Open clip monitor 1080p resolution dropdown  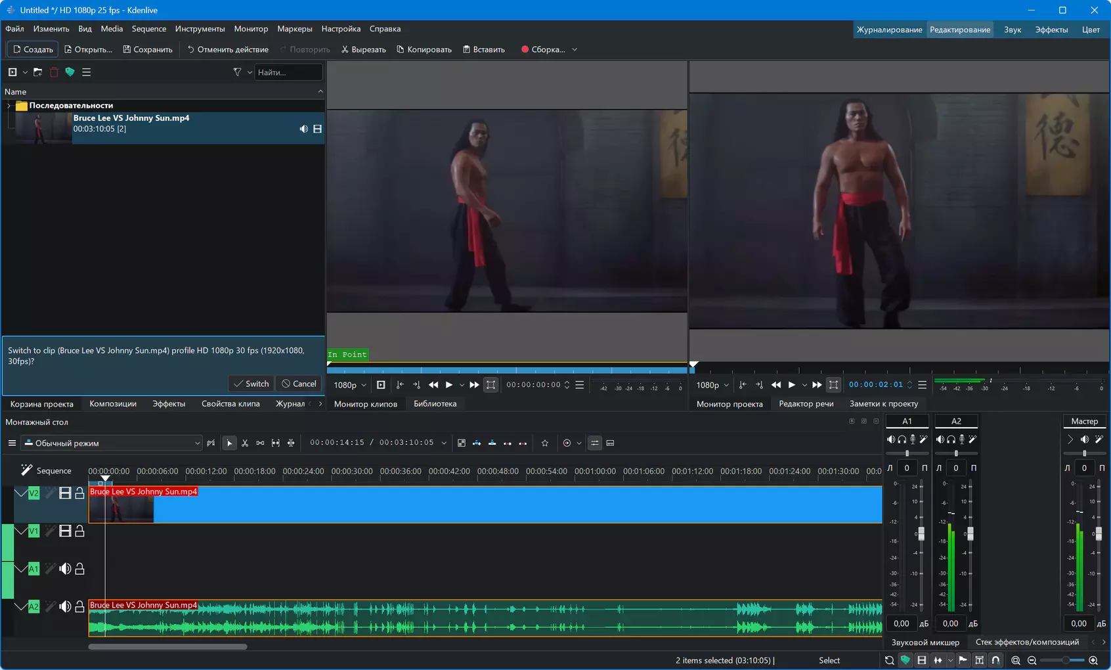coord(350,385)
